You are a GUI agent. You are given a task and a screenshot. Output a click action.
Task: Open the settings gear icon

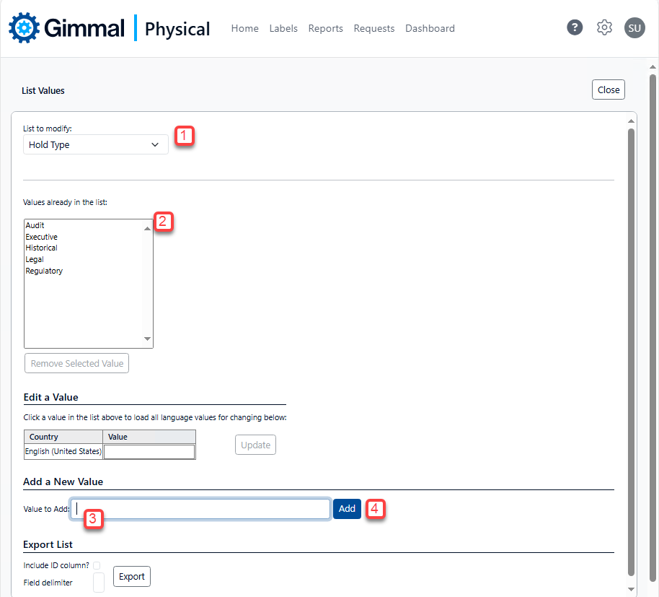[x=604, y=28]
